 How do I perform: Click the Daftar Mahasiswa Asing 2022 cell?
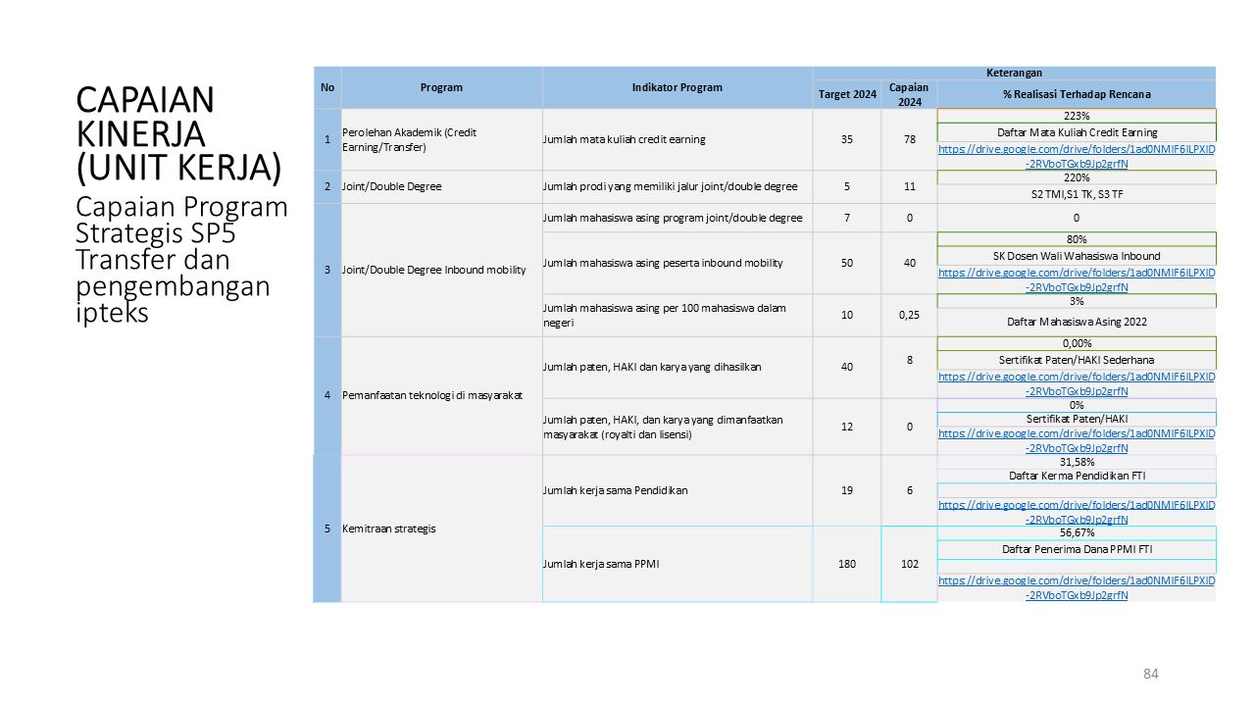point(1077,322)
